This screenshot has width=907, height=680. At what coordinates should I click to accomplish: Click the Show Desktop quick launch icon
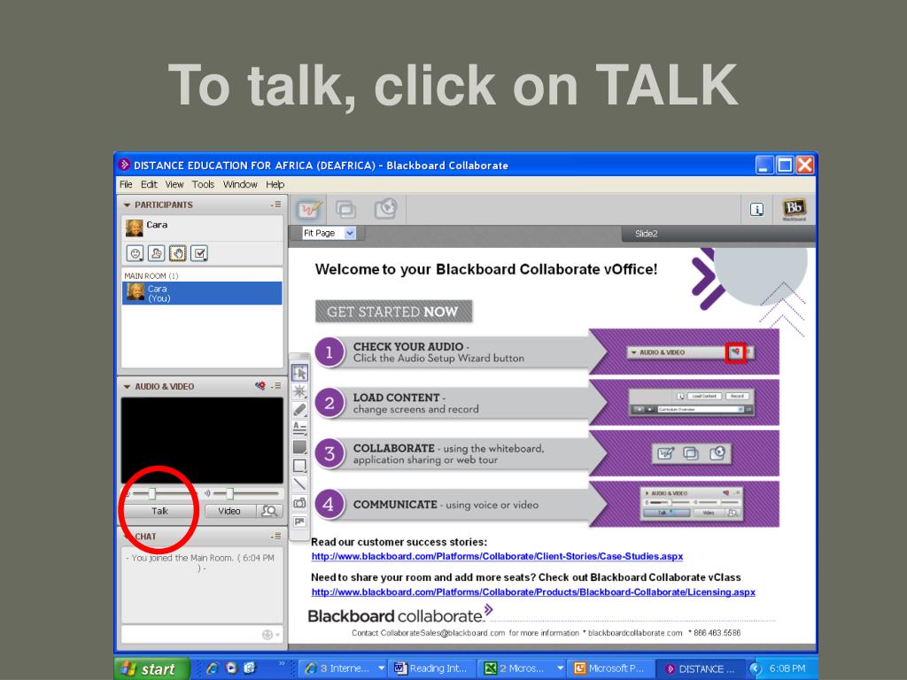[250, 668]
